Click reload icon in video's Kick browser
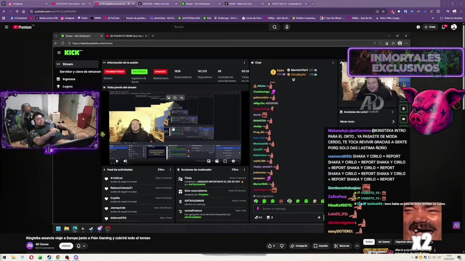Viewport: 465px width, 261px height. pyautogui.click(x=62, y=43)
